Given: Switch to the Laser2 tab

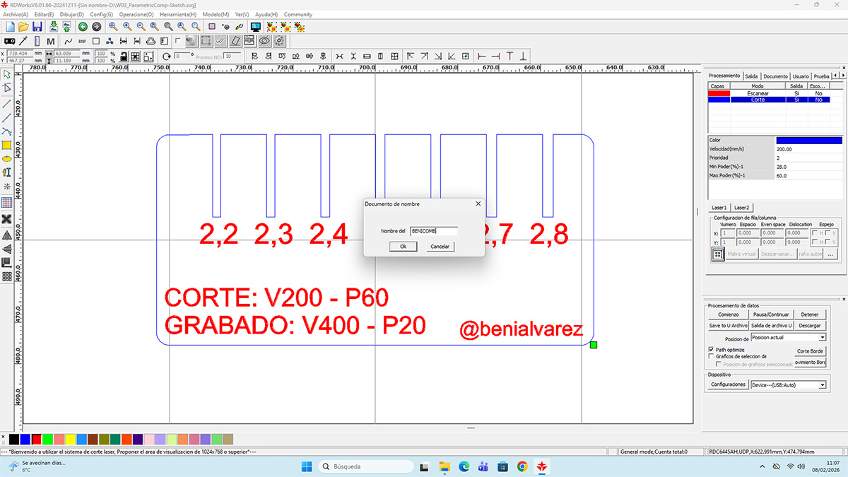Looking at the screenshot, I should tap(742, 208).
